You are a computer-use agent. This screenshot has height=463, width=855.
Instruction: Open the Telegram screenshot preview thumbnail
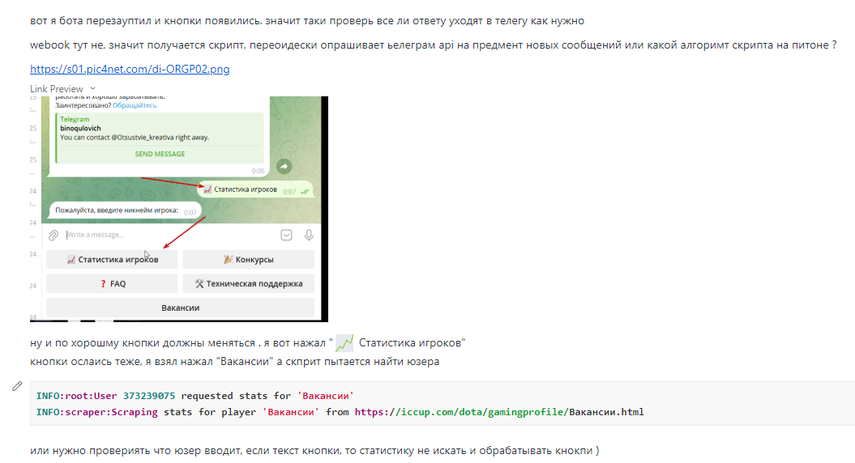[x=179, y=209]
